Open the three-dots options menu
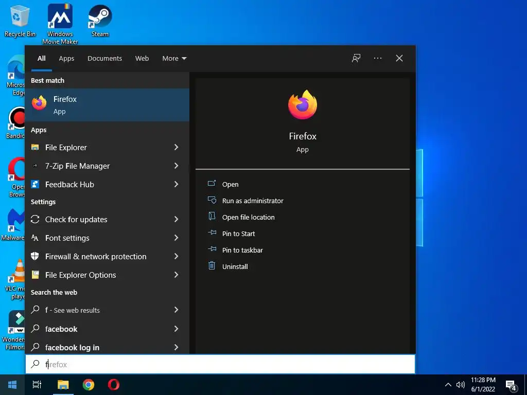The width and height of the screenshot is (527, 395). [378, 58]
